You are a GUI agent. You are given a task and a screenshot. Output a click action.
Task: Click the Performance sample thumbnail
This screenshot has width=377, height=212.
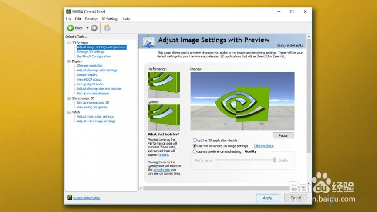coord(164,84)
